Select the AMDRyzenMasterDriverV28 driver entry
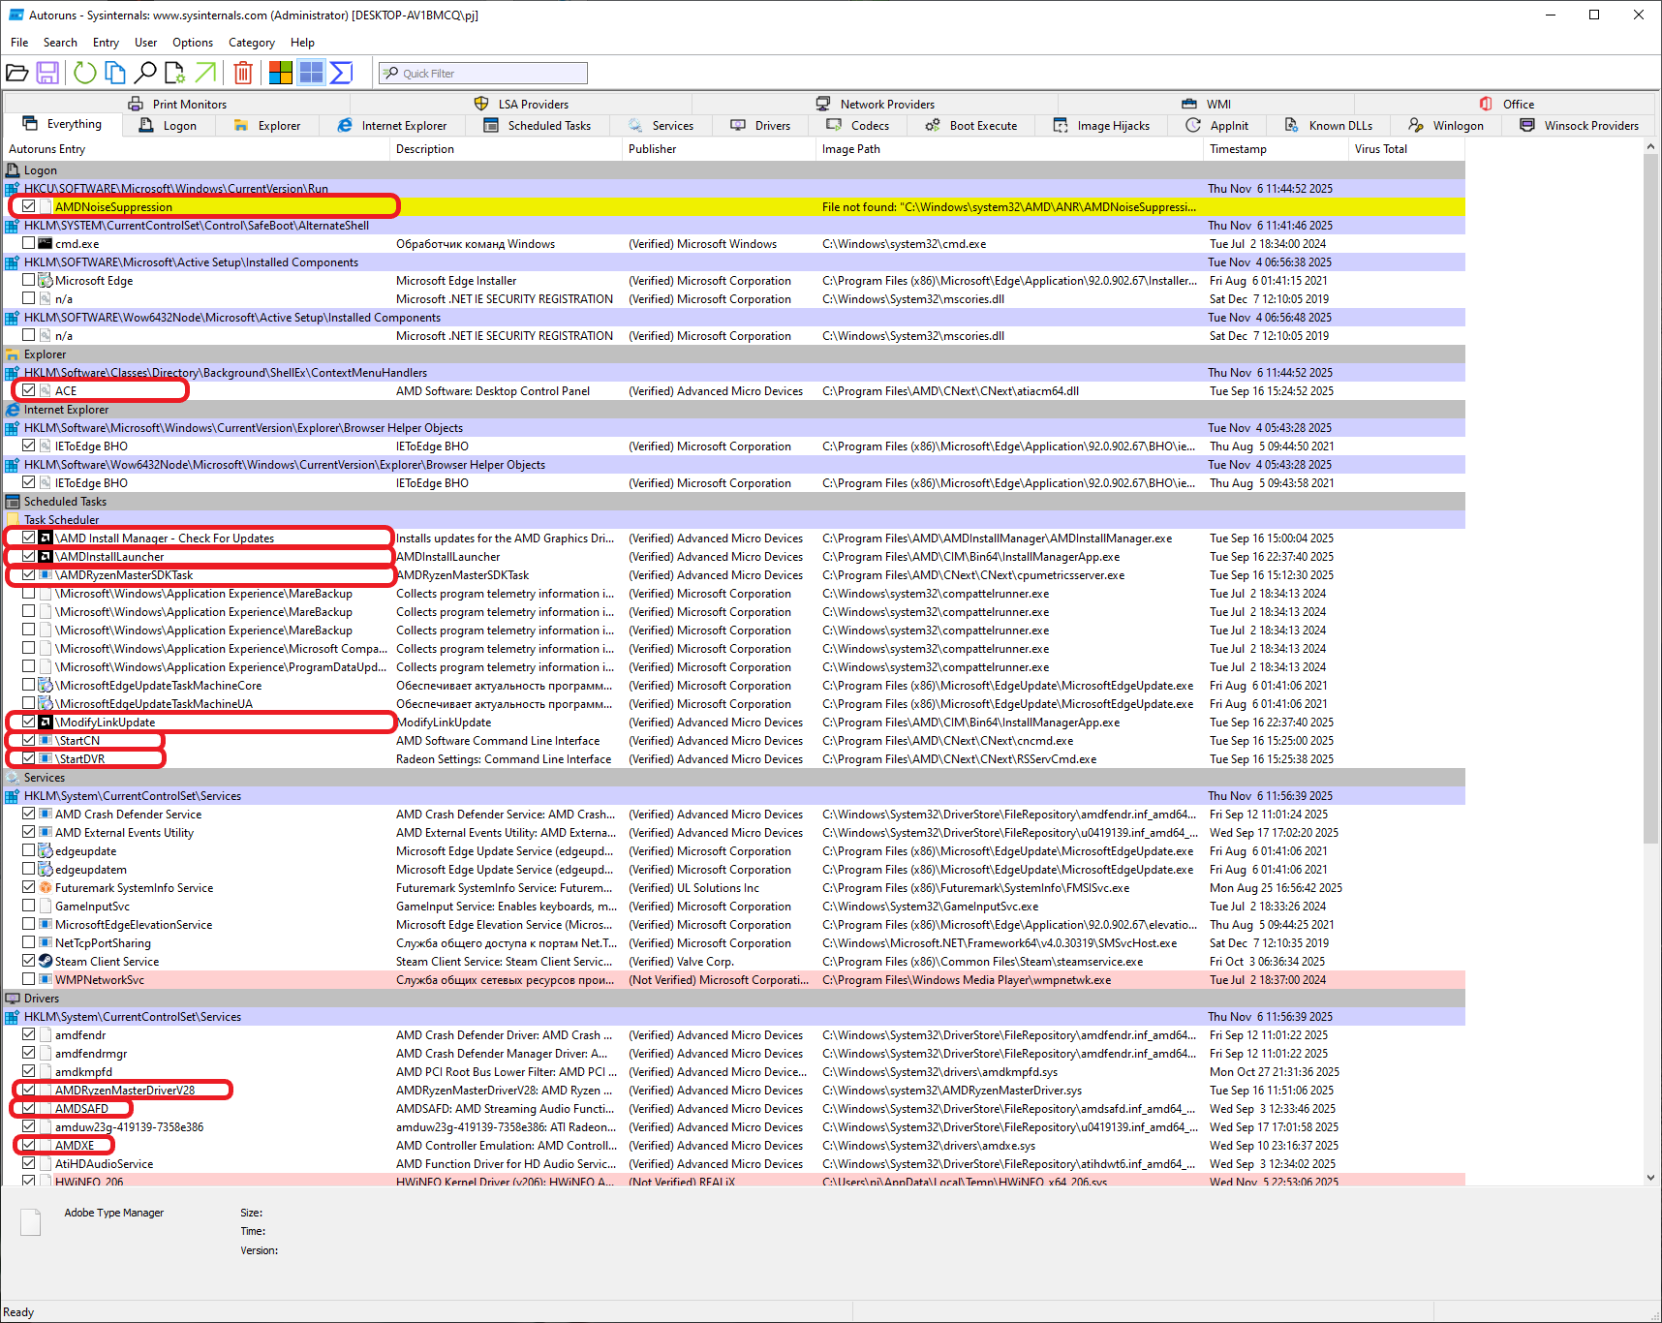Image resolution: width=1662 pixels, height=1323 pixels. click(734, 1091)
